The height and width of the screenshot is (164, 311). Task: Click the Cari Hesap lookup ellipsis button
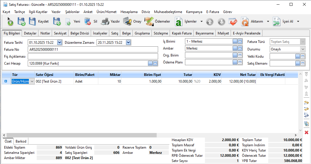pyautogui.click(x=150, y=63)
